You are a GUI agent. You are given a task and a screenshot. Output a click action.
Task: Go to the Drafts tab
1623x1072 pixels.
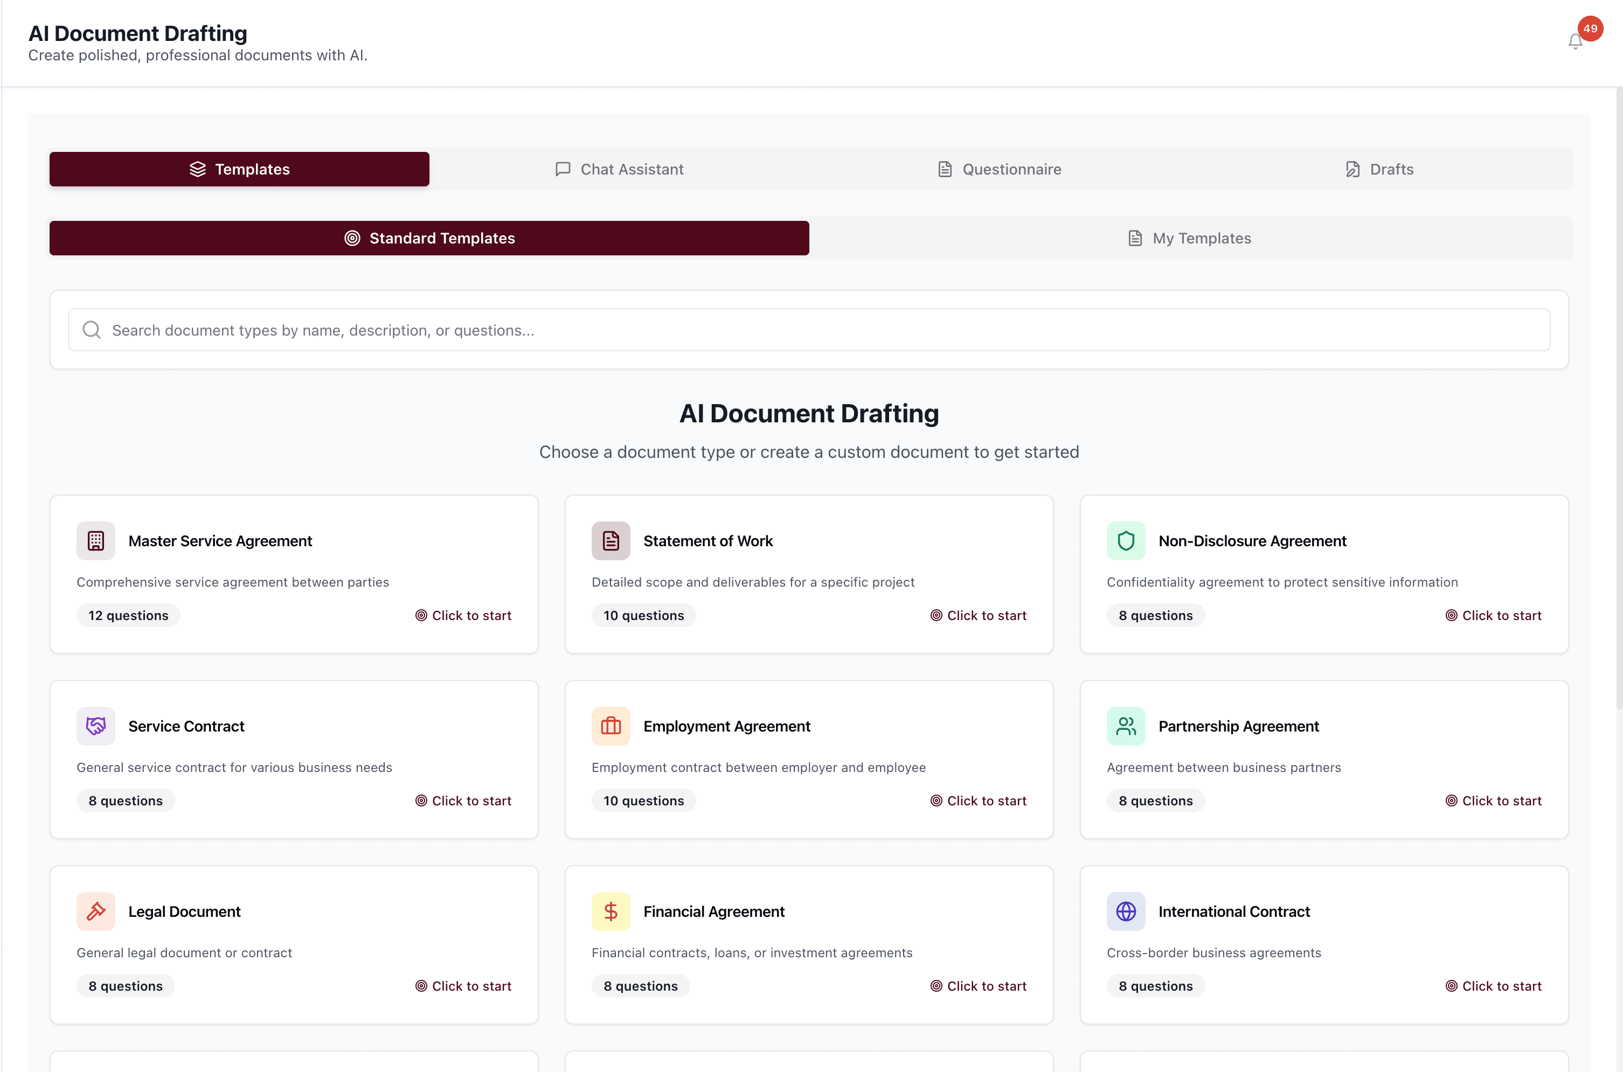tap(1379, 169)
